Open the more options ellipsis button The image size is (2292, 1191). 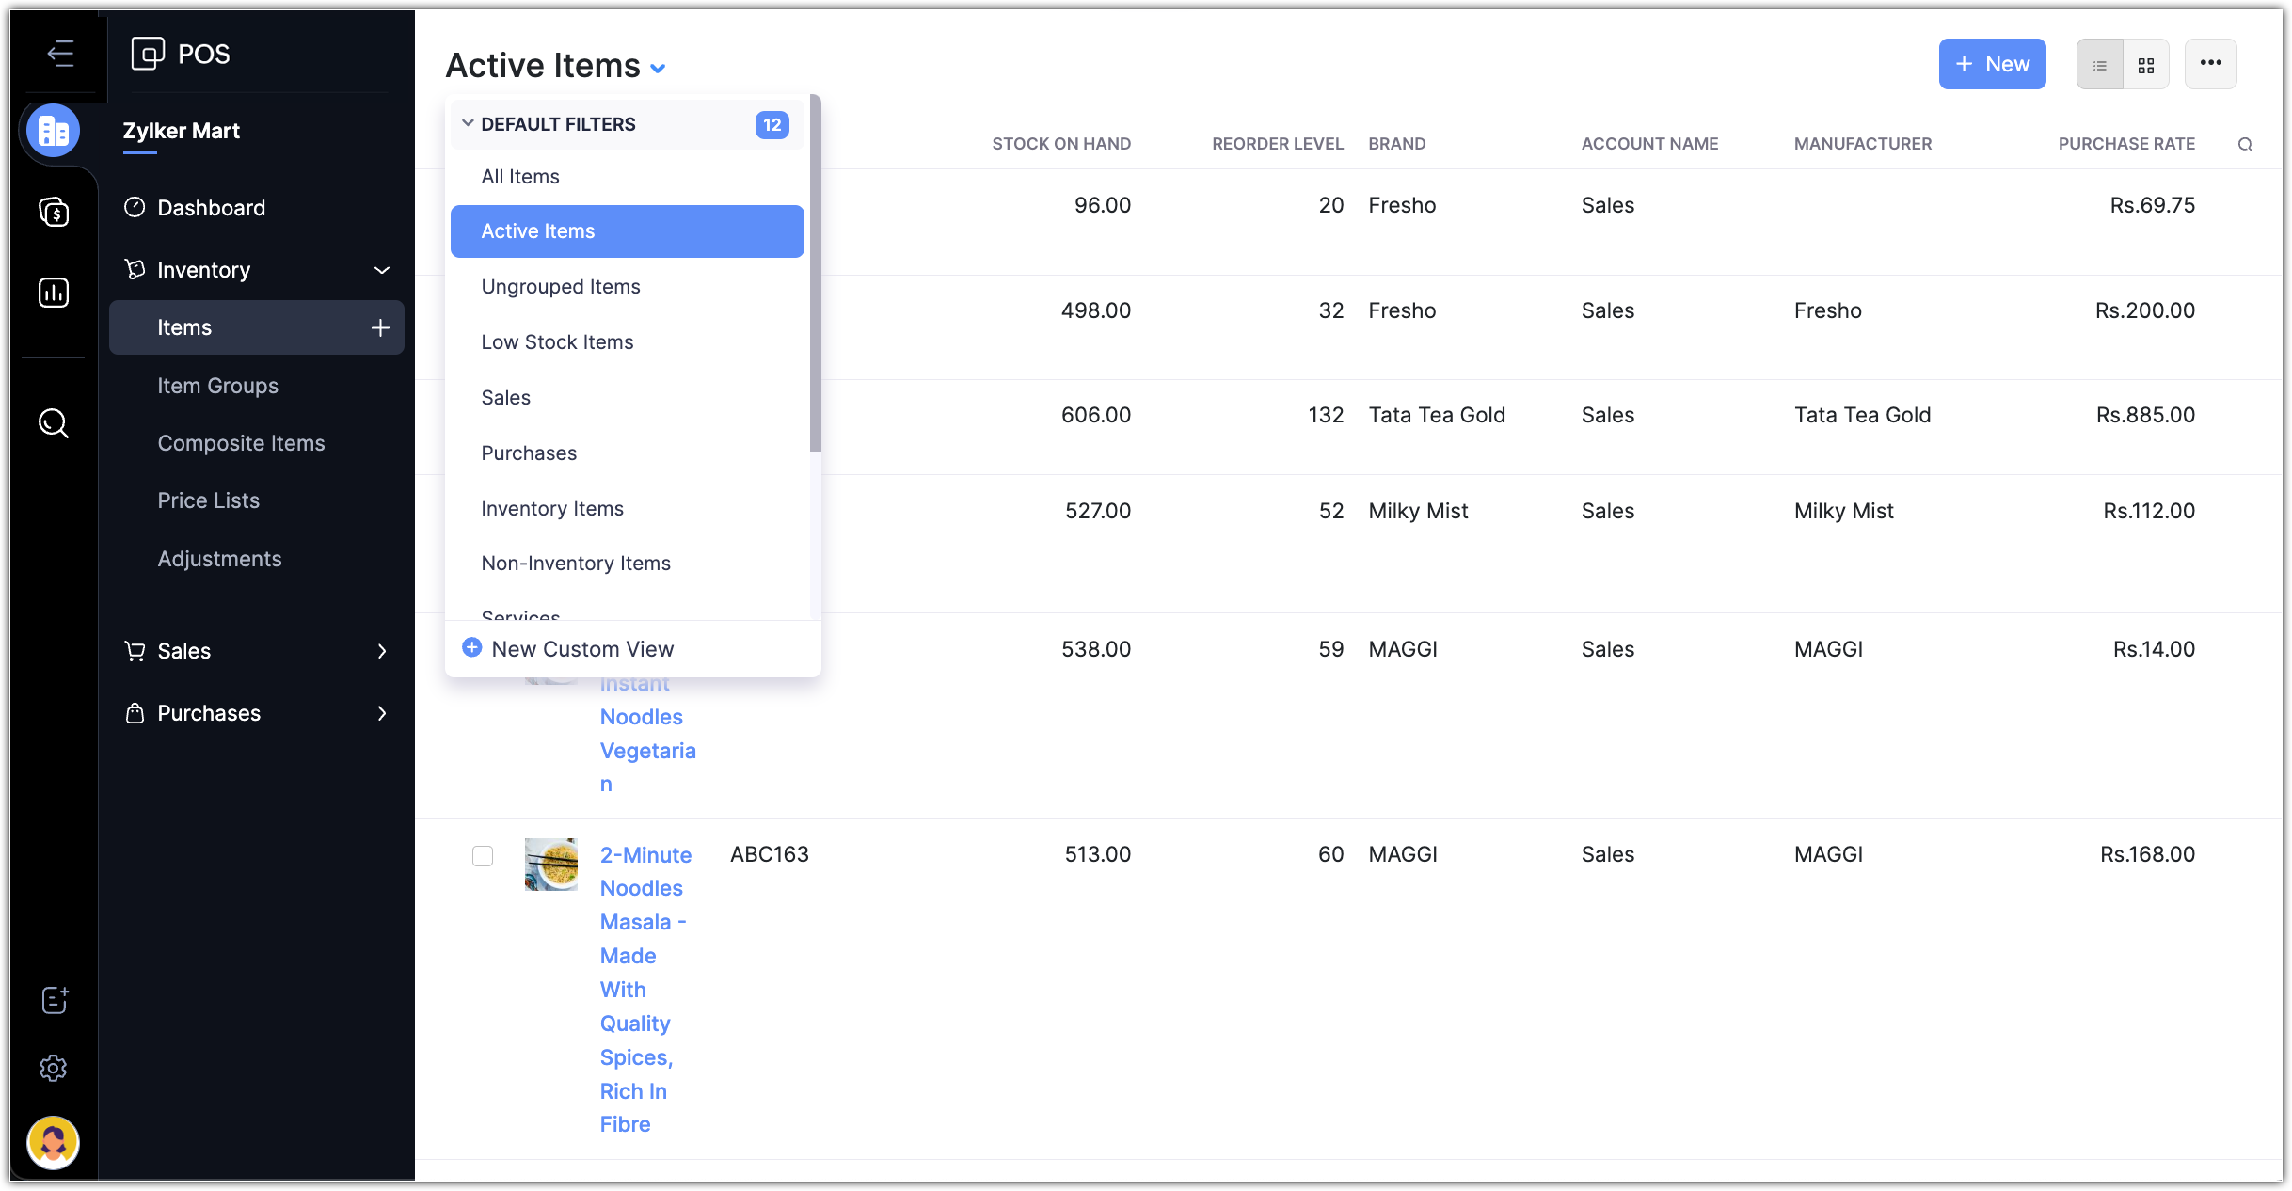click(x=2210, y=64)
